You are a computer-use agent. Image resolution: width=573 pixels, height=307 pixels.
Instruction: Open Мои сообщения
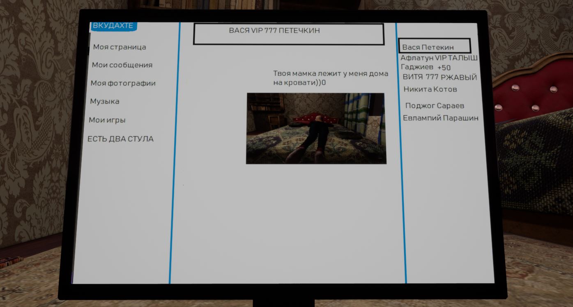[122, 65]
